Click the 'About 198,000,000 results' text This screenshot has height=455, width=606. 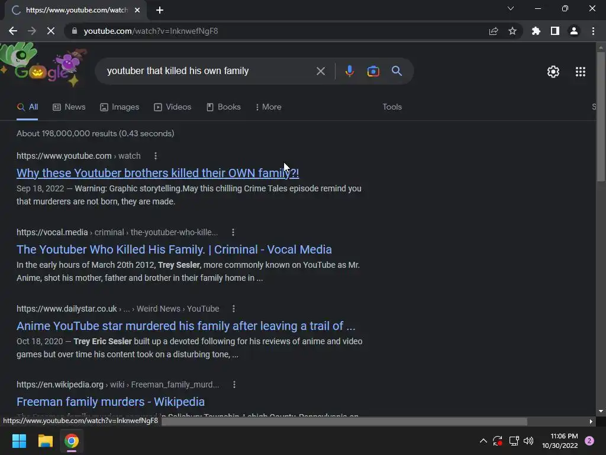(95, 133)
